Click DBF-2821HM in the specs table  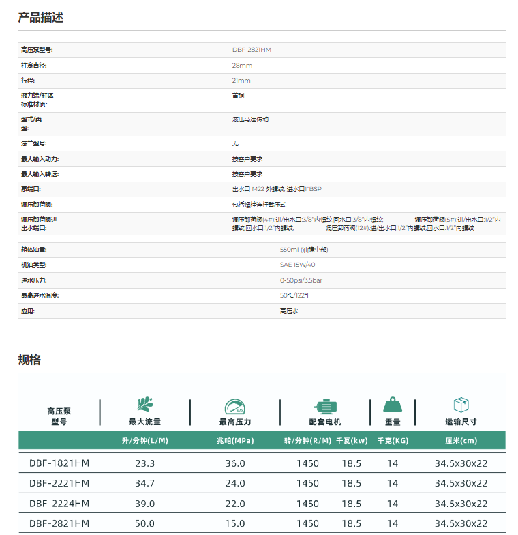59,523
